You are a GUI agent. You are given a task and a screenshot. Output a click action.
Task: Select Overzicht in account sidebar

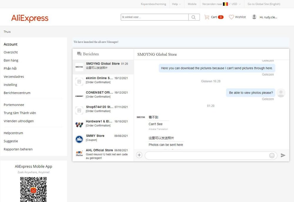tap(11, 52)
